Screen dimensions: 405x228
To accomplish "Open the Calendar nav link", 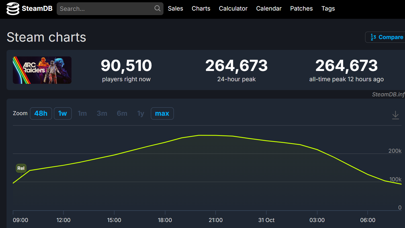I will tap(269, 9).
